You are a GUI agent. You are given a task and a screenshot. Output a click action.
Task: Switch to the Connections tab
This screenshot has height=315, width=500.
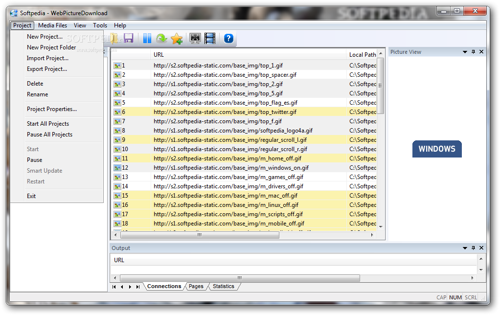pos(164,286)
